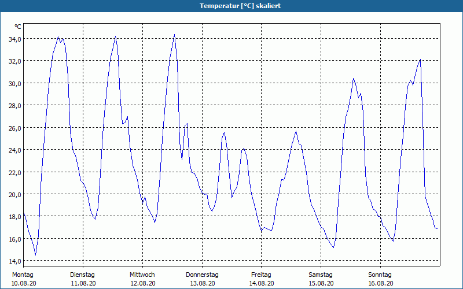Click the °C unit label
This screenshot has height=289, width=463.
(18, 27)
